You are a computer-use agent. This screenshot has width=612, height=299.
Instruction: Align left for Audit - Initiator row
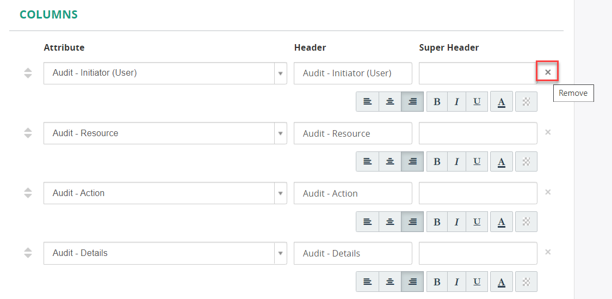click(367, 102)
